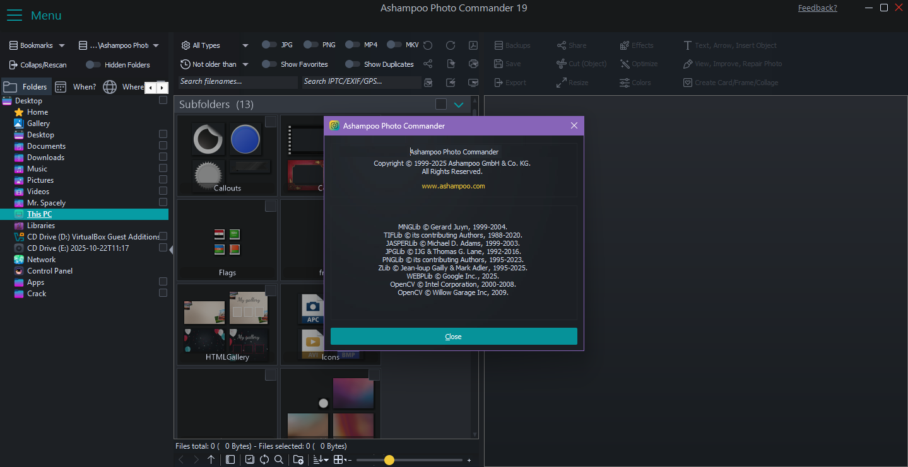Click the refresh arrows icon in bottom toolbar
Image resolution: width=908 pixels, height=467 pixels.
tap(264, 460)
